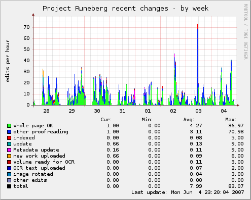The height and width of the screenshot is (200, 251).
Task: Click the 'image rotated' legend label
Action: 33,174
